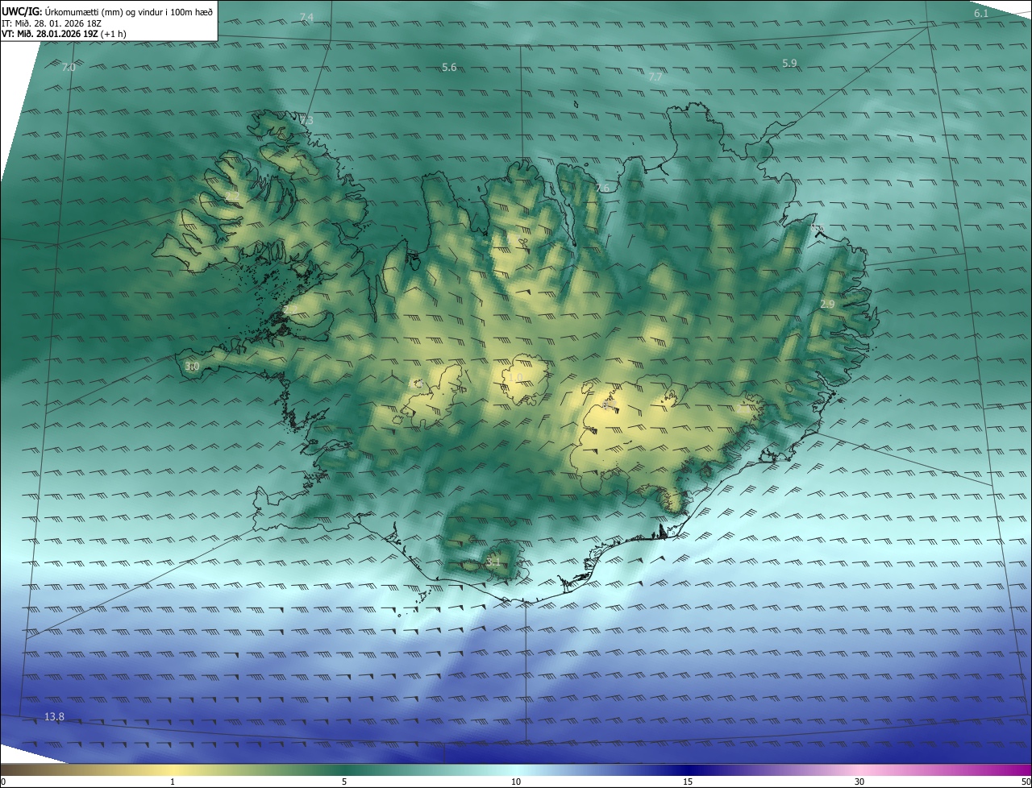Click the 15 tick on the color scale
Screen dimensions: 1032x788
pos(688,782)
